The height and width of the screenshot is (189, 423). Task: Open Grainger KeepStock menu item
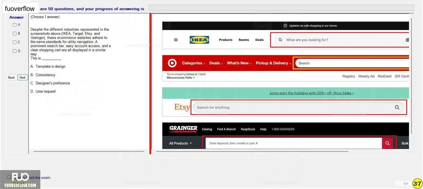point(248,129)
